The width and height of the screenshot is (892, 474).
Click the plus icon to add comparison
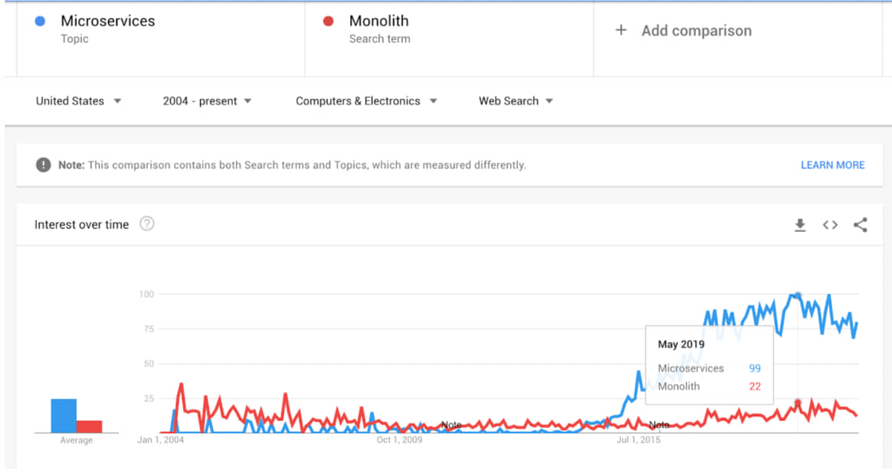click(621, 30)
